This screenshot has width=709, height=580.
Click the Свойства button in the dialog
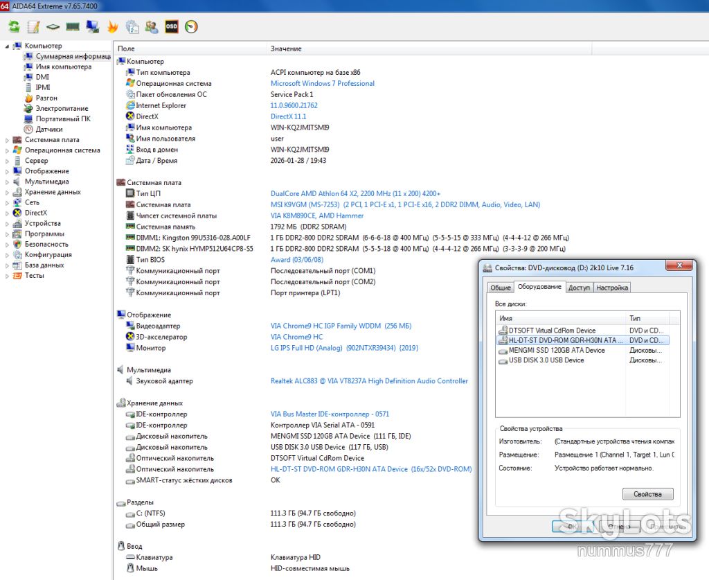click(647, 494)
